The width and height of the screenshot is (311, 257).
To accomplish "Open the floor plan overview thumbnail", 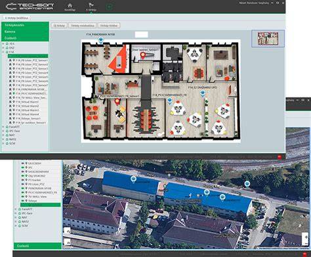I will click(x=268, y=39).
